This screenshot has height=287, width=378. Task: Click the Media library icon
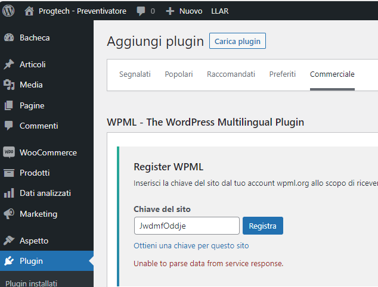(x=9, y=85)
